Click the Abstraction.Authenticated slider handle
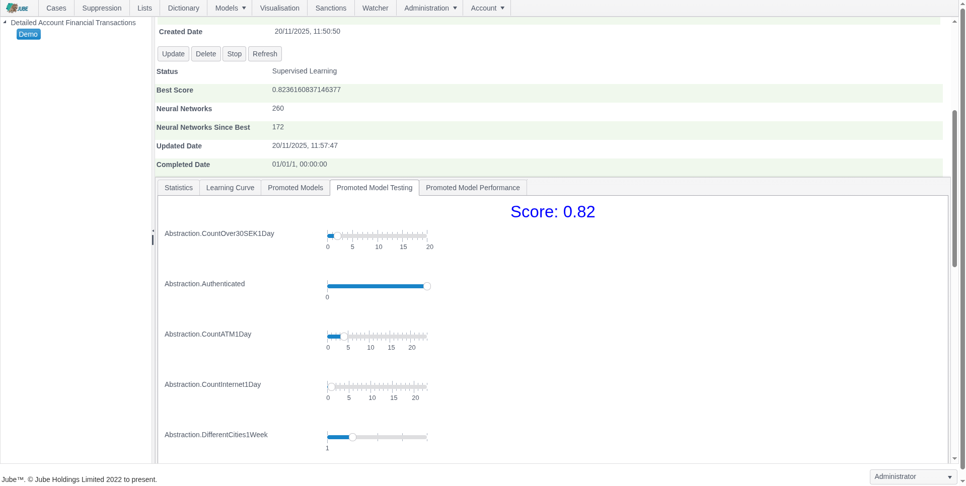 [426, 286]
